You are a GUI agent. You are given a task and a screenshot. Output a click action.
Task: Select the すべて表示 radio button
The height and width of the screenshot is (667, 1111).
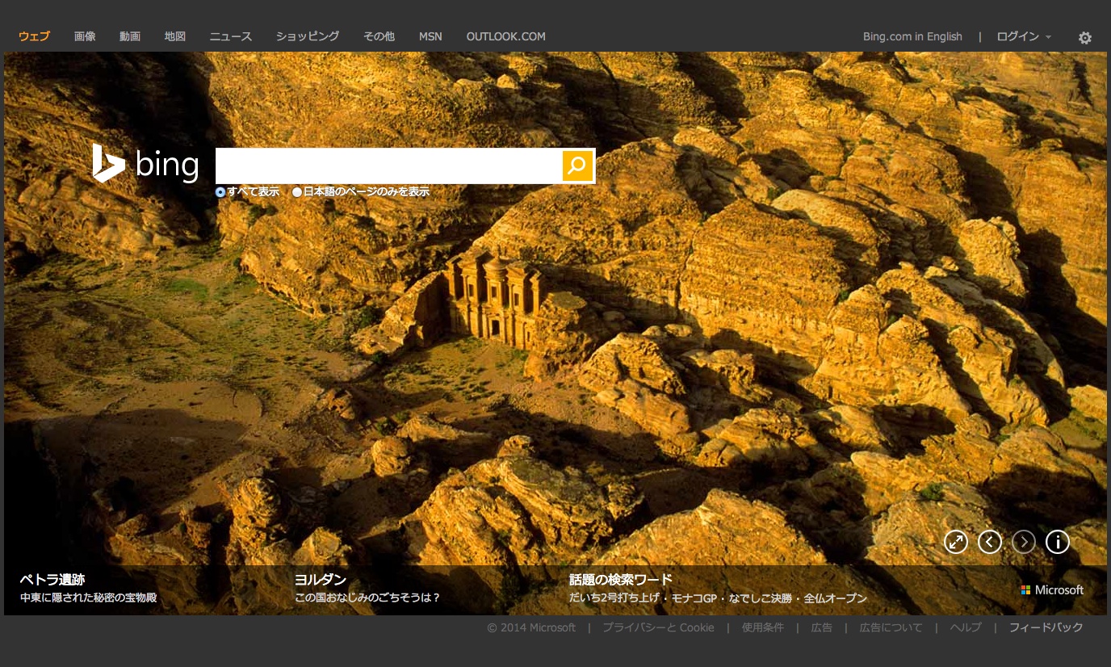(x=220, y=192)
